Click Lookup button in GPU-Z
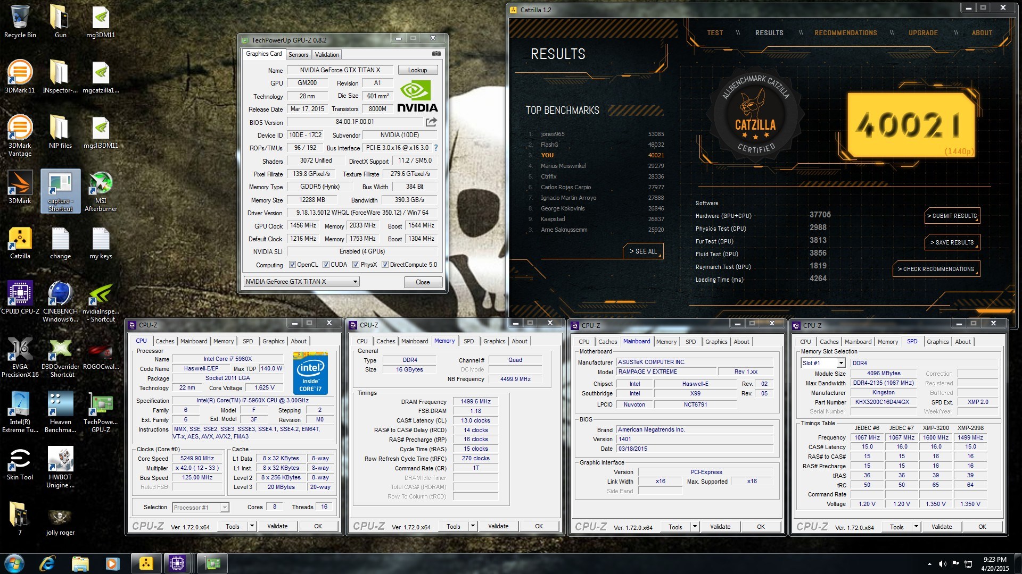The height and width of the screenshot is (574, 1022). 417,70
